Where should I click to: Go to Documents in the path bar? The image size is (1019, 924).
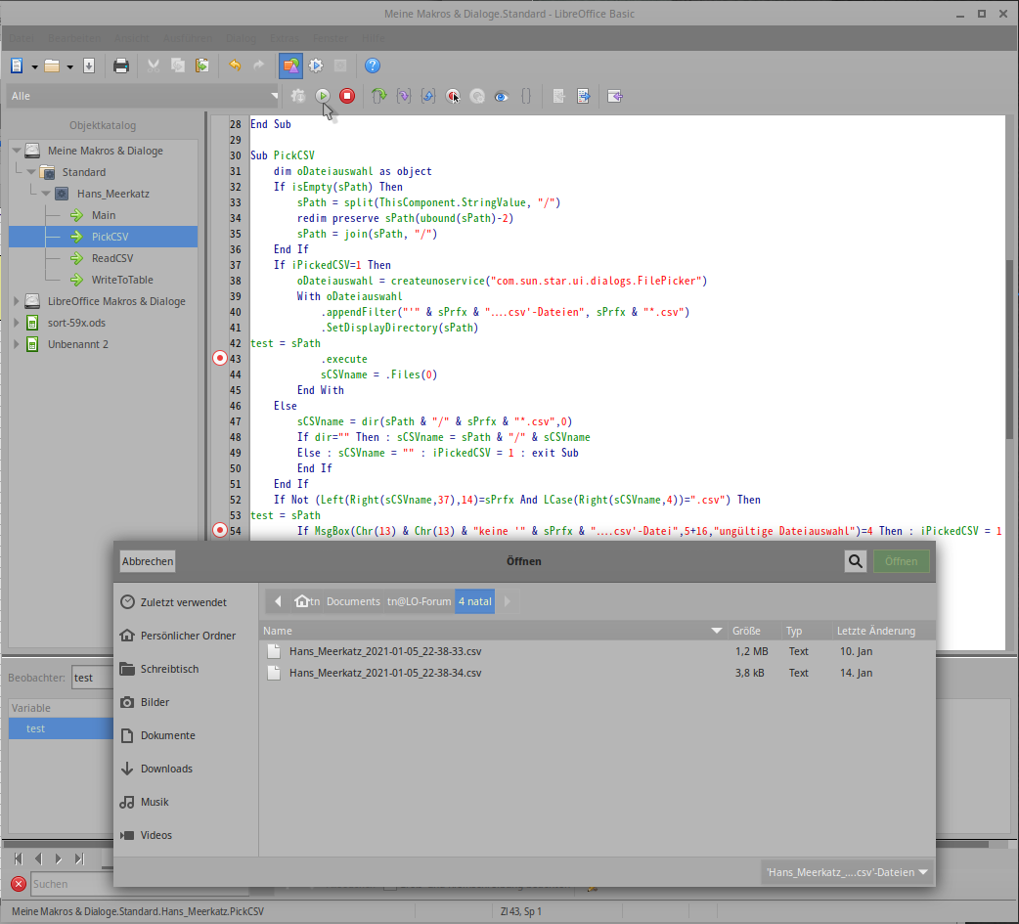(x=354, y=601)
